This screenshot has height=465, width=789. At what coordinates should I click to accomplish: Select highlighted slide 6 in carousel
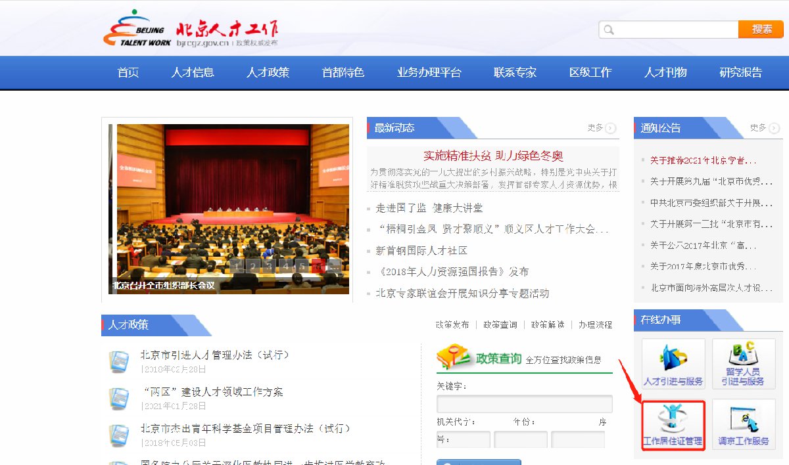point(318,266)
